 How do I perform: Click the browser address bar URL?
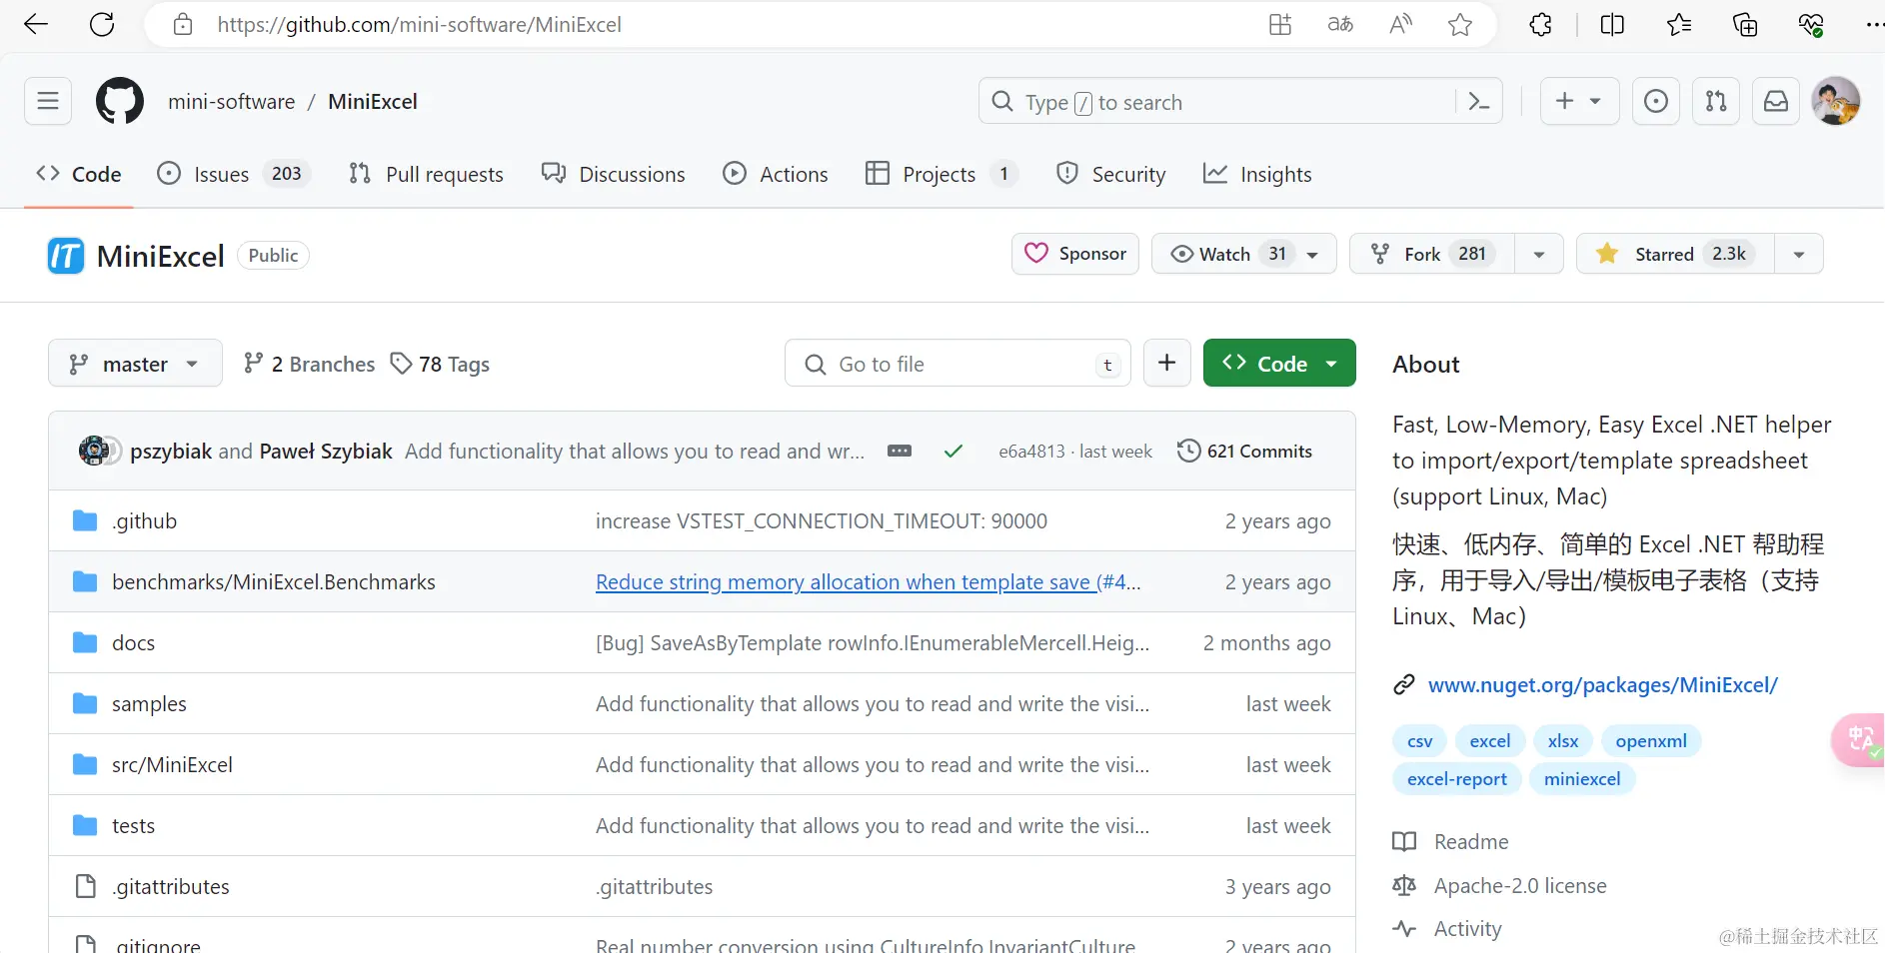pos(419,24)
